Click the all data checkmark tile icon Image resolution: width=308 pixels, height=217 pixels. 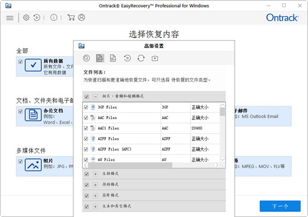point(33,65)
